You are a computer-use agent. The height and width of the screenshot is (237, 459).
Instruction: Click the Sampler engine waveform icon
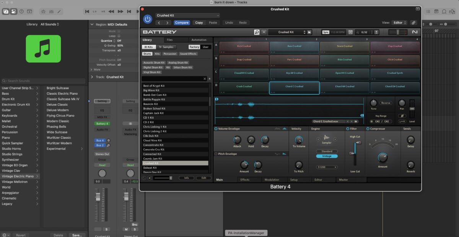pyautogui.click(x=327, y=137)
